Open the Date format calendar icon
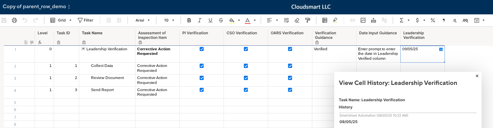The image size is (493, 128). [477, 20]
